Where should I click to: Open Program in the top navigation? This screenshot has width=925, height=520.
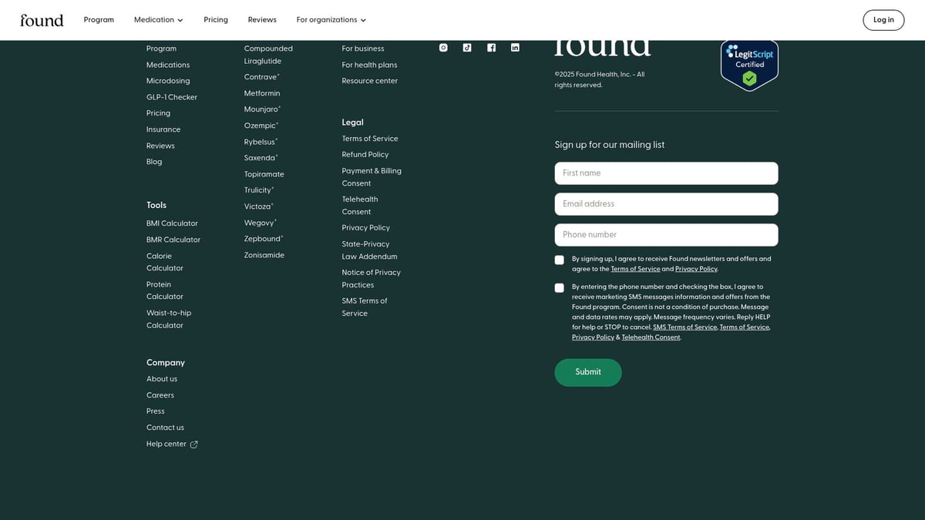point(99,20)
